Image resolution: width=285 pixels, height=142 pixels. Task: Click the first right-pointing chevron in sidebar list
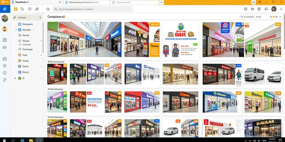pos(41,41)
